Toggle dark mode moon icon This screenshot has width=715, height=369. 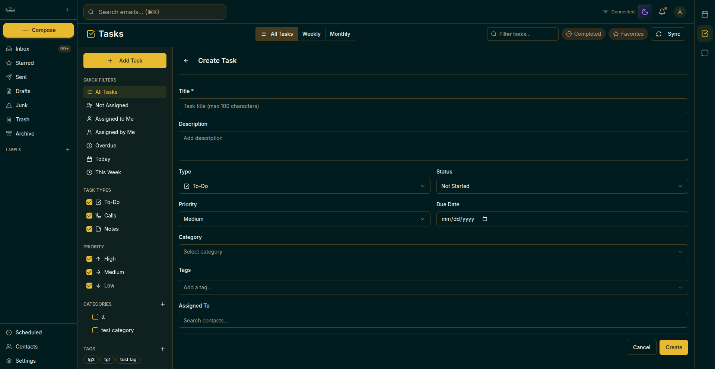point(645,12)
